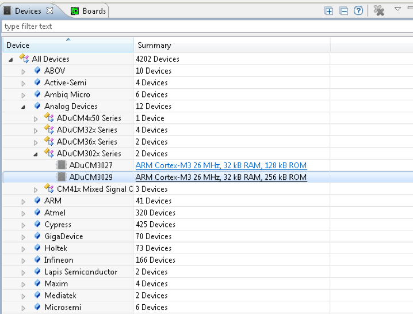Click the ADuCM3027 chip icon
The height and width of the screenshot is (314, 413).
pos(62,165)
